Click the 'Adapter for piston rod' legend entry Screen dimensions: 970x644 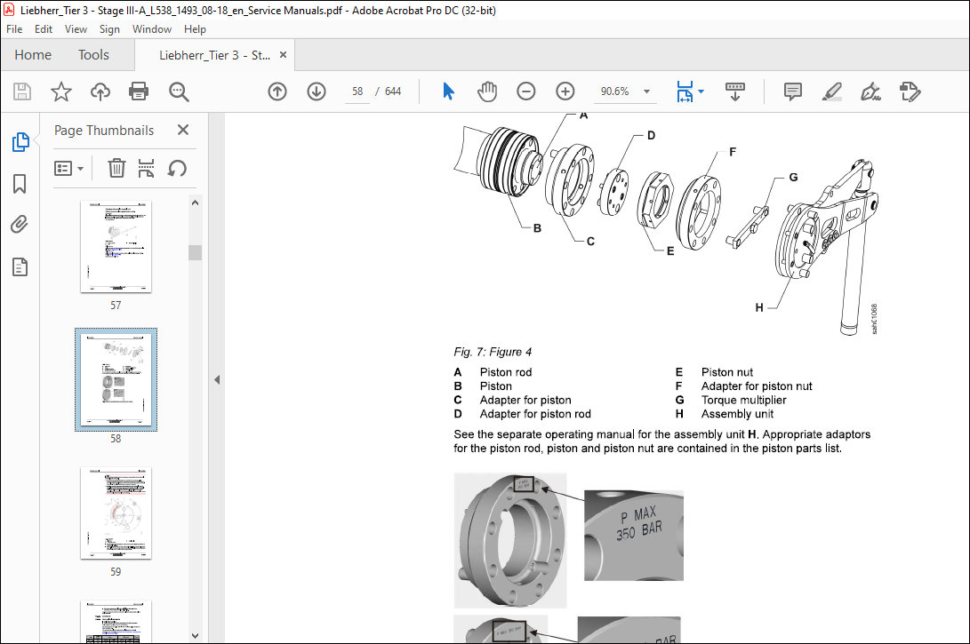point(535,414)
